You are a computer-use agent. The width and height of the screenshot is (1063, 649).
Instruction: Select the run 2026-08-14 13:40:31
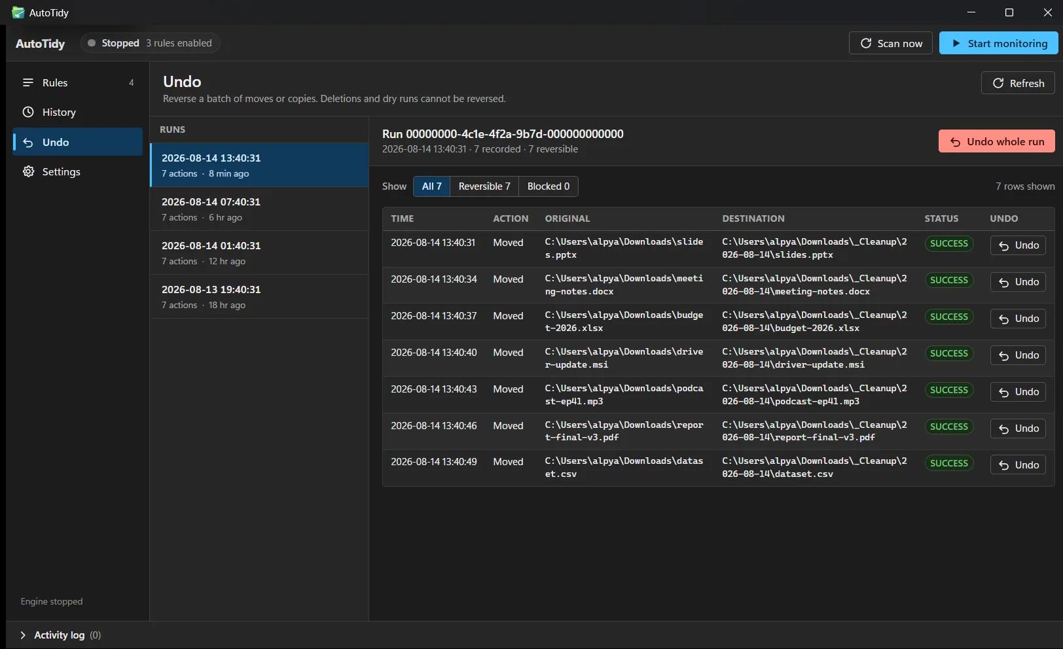click(260, 165)
